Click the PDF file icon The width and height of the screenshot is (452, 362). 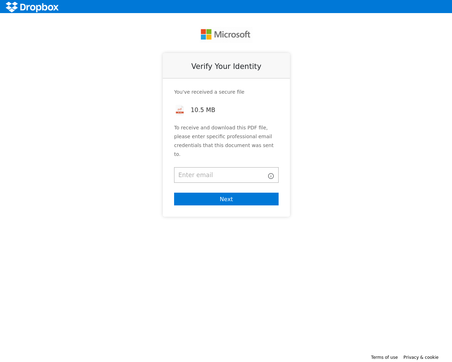tap(180, 110)
